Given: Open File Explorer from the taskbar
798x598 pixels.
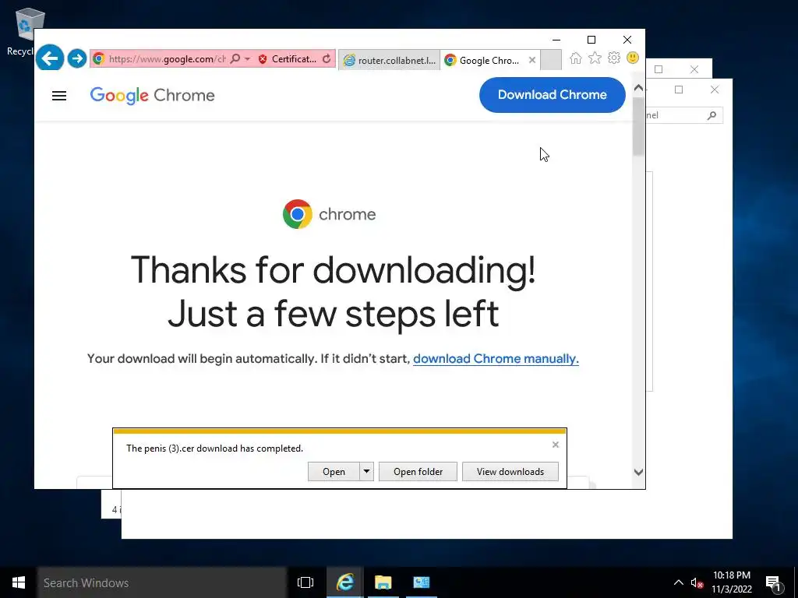Looking at the screenshot, I should (383, 582).
